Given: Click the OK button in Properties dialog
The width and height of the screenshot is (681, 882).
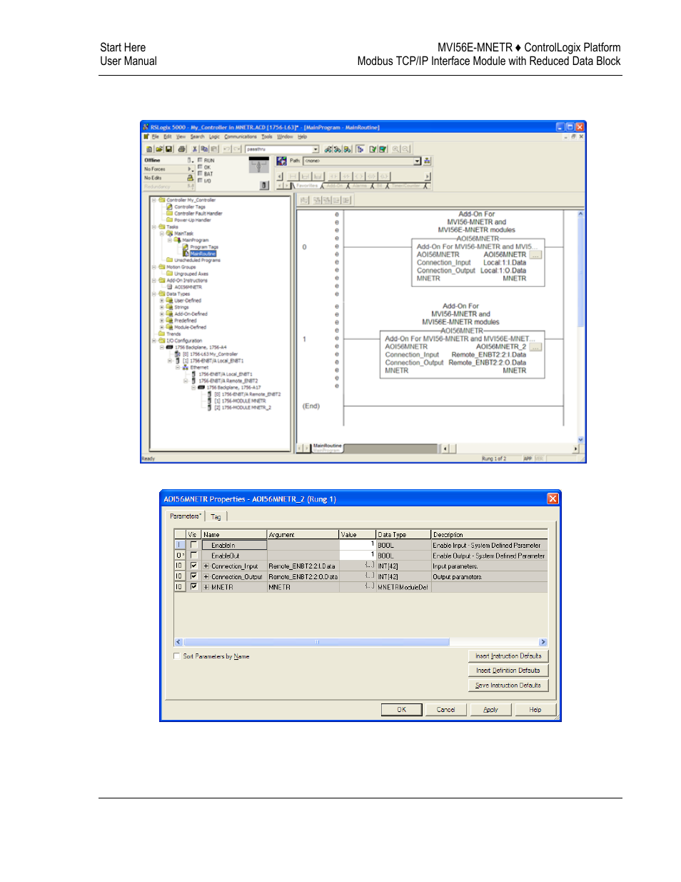Looking at the screenshot, I should tap(401, 709).
